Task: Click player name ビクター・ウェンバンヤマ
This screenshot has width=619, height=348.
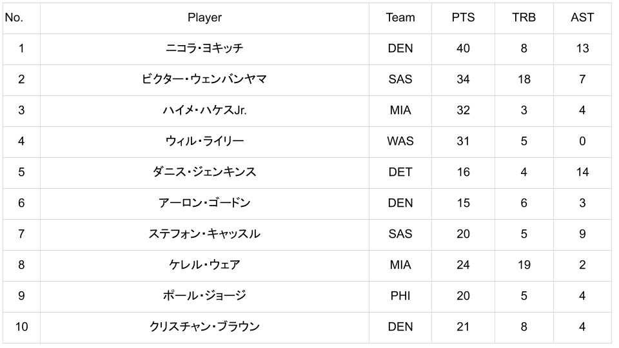Action: tap(204, 79)
